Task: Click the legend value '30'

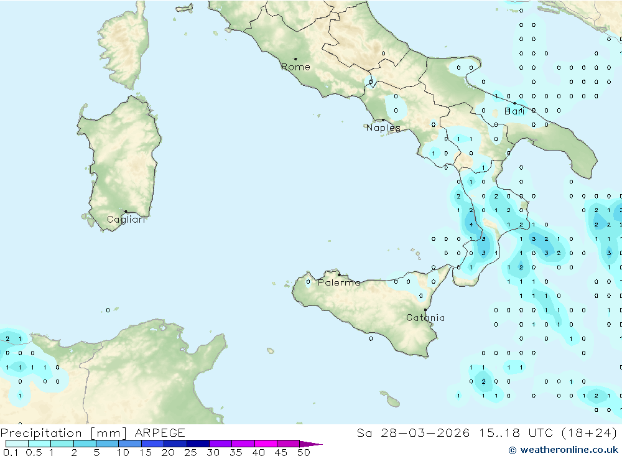Action: (213, 452)
